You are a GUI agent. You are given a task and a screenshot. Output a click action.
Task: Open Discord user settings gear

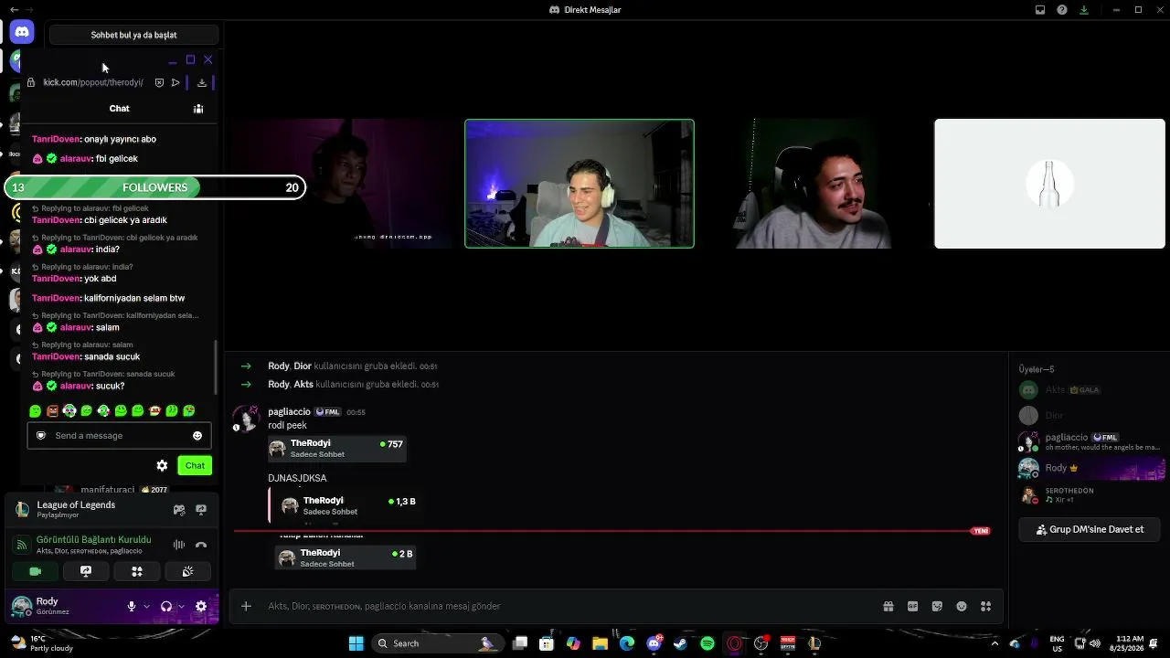click(x=201, y=606)
